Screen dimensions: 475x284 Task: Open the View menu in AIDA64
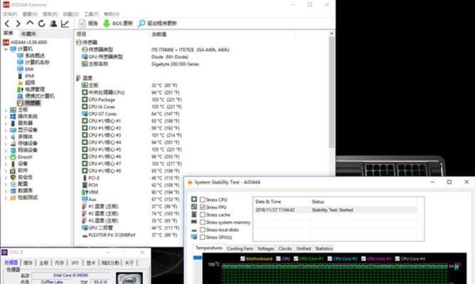point(30,14)
